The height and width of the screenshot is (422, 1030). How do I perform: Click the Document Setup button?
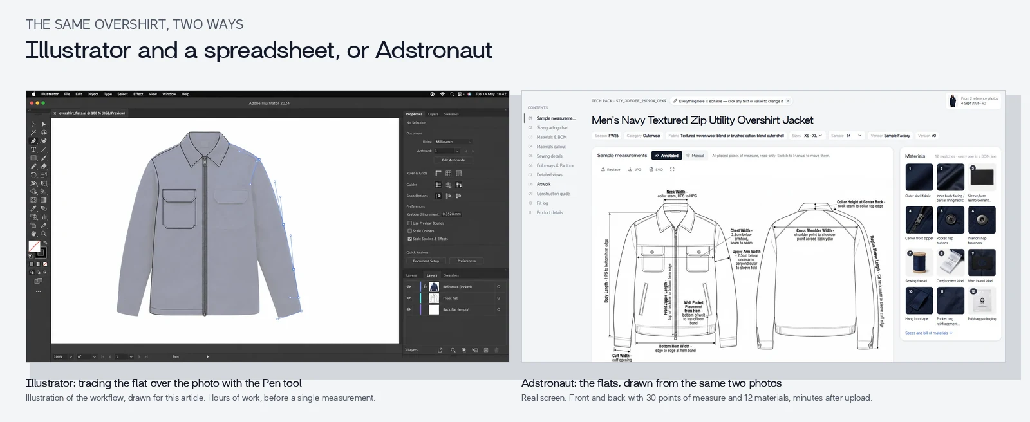426,261
